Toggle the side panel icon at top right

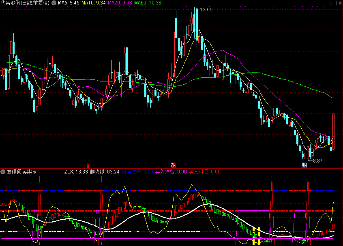(339, 3)
